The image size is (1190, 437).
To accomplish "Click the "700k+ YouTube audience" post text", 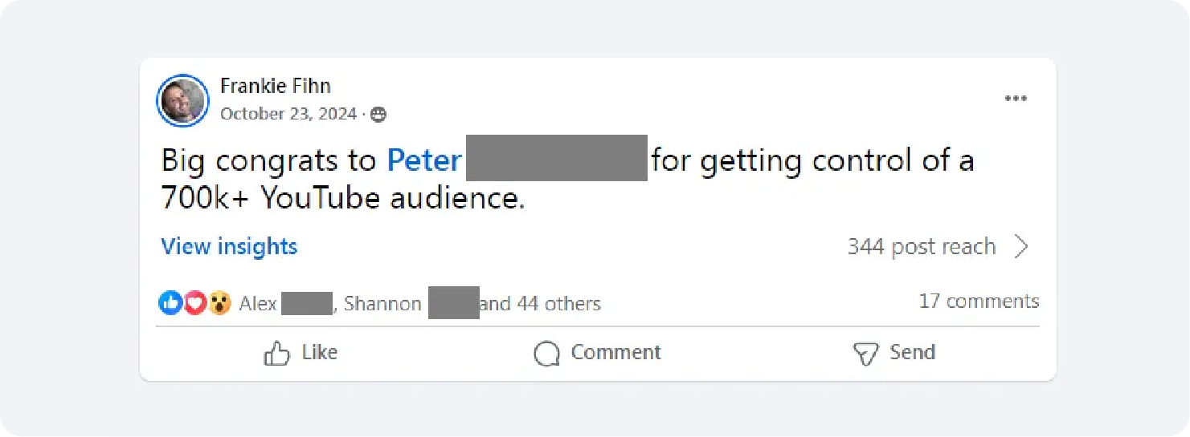I will coord(342,198).
